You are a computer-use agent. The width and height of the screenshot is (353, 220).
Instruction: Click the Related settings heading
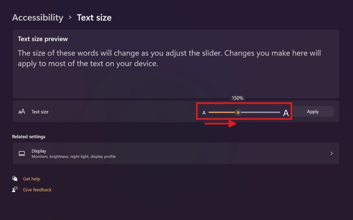click(x=29, y=136)
